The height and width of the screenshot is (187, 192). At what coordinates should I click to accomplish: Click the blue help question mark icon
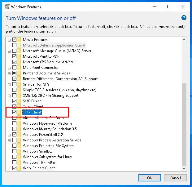click(x=184, y=18)
